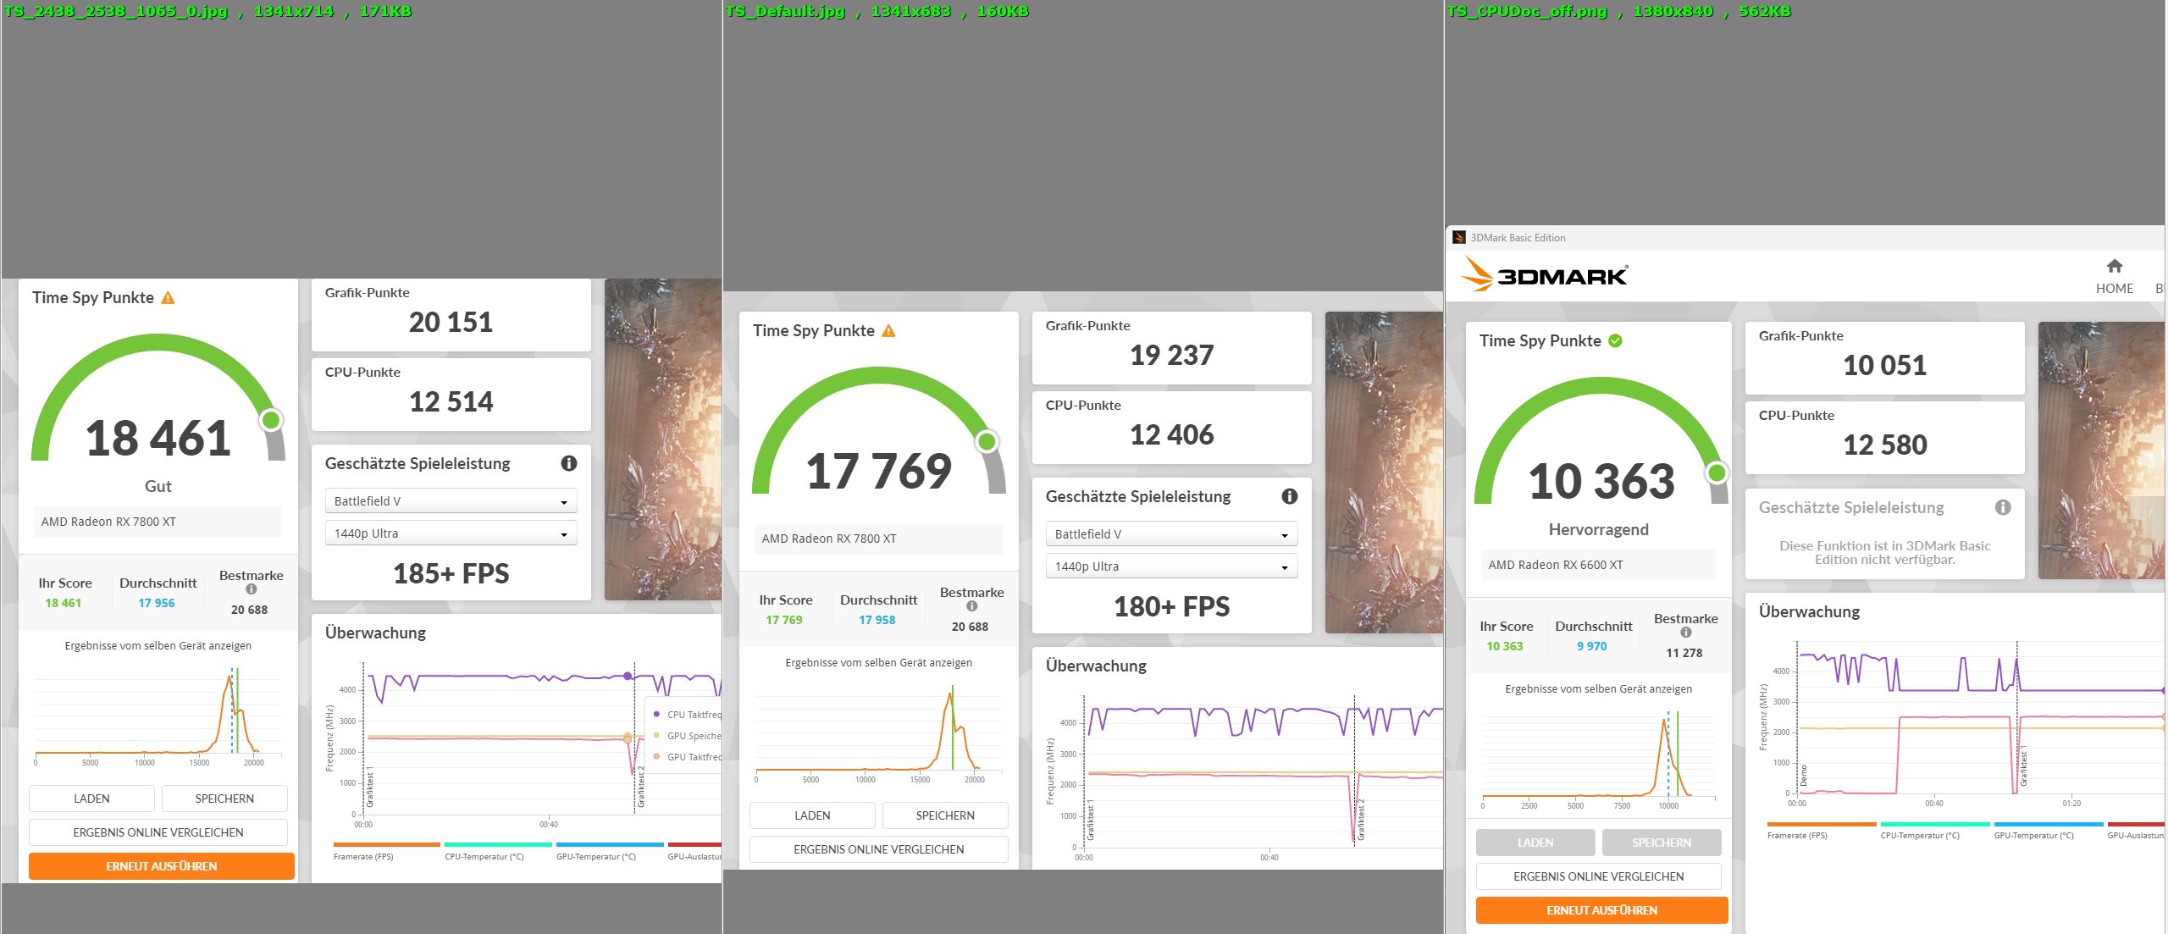
Task: Switch to Framerate (FPS) tab in the 18 461 result
Action: (x=386, y=852)
